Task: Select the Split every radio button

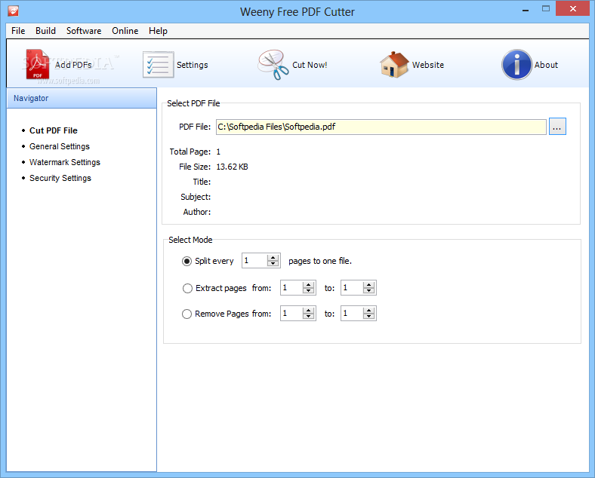Action: [x=187, y=262]
